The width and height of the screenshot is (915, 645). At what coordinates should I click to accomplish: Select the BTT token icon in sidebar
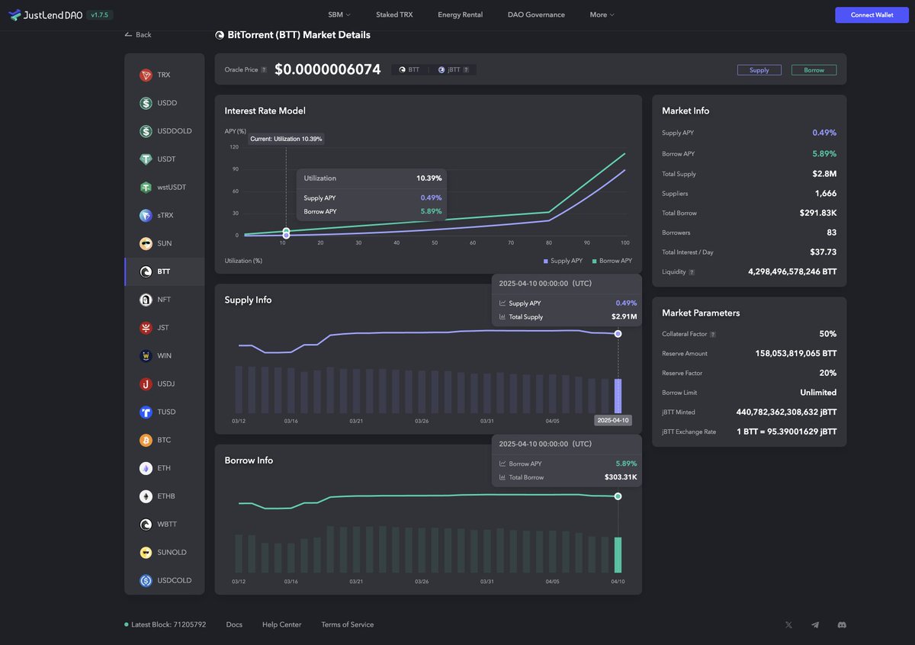146,271
